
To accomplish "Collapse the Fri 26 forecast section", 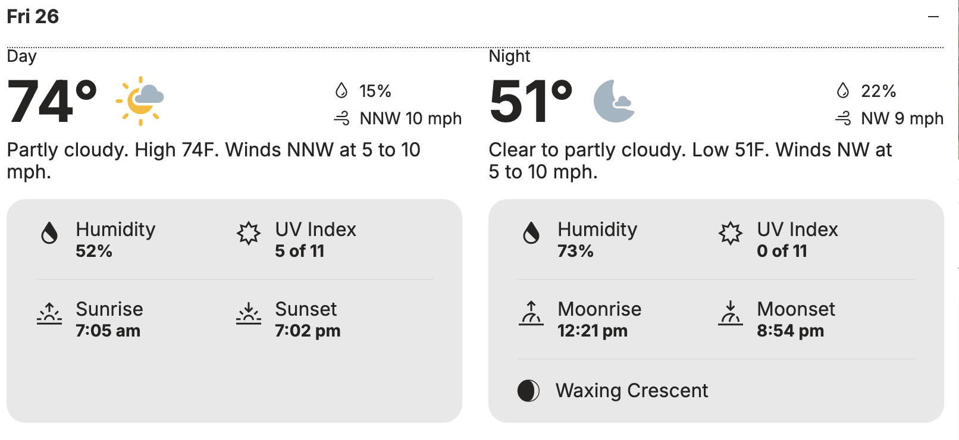I will (933, 17).
